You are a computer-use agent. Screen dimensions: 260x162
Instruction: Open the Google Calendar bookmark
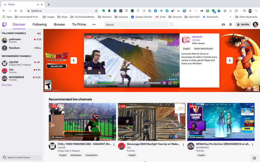pyautogui.click(x=142, y=17)
